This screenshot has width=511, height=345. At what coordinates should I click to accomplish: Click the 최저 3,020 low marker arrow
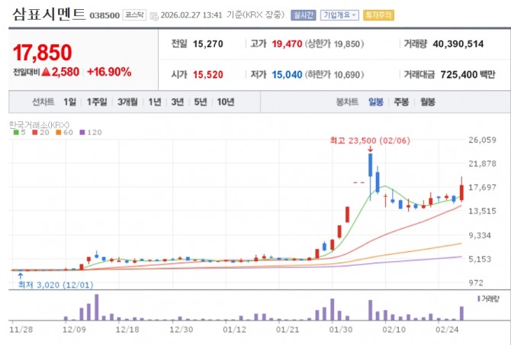click(20, 276)
